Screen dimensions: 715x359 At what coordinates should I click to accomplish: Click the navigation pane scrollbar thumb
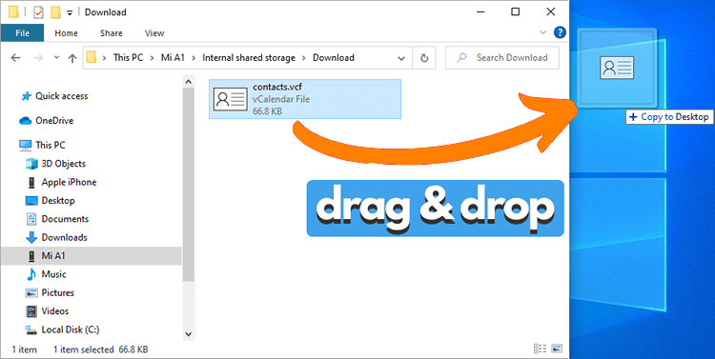coord(189,185)
